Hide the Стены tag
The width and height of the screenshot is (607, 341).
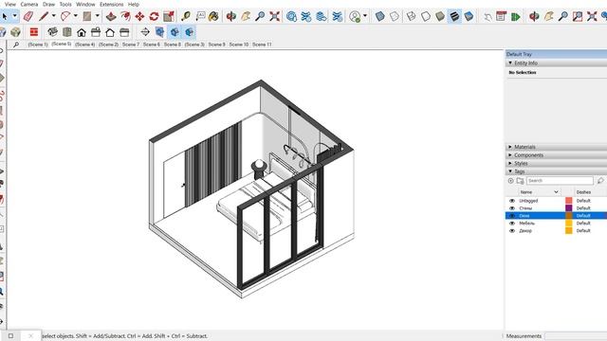[x=512, y=208]
